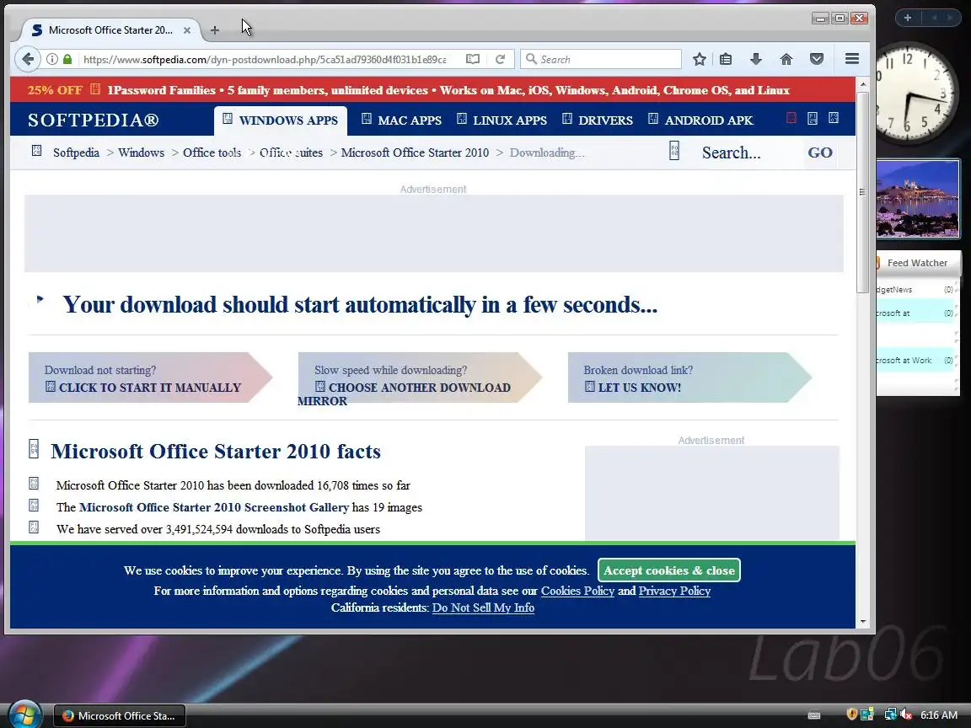The width and height of the screenshot is (971, 728).
Task: Click the security shield tray icon
Action: 852,715
